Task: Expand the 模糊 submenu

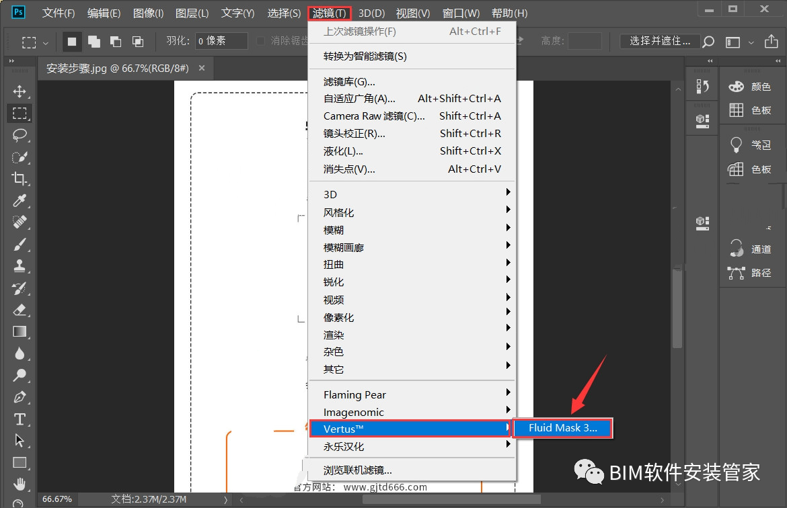Action: tap(412, 230)
